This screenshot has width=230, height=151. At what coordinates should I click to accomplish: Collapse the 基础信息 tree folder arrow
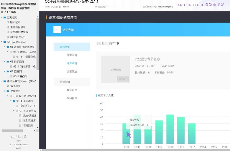click(1, 18)
